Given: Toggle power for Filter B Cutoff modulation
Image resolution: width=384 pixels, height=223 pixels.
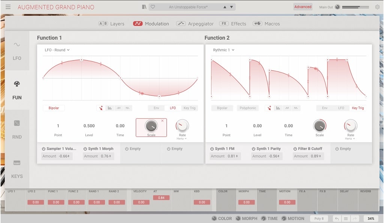Looking at the screenshot, I should [x=295, y=149].
